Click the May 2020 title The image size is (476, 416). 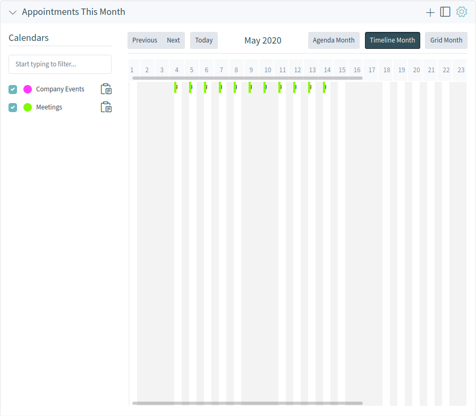click(x=263, y=40)
